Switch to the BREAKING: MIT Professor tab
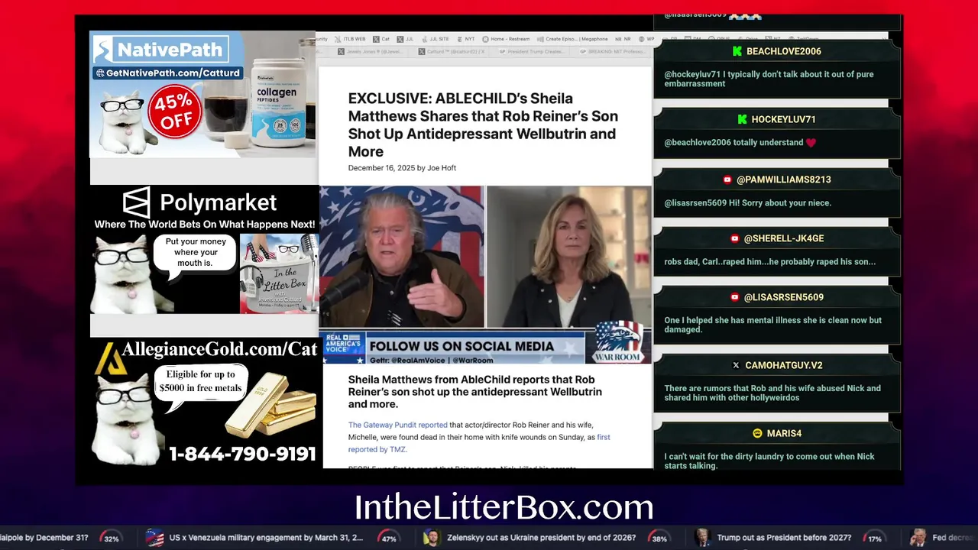Viewport: 978px width, 550px height. (611, 52)
